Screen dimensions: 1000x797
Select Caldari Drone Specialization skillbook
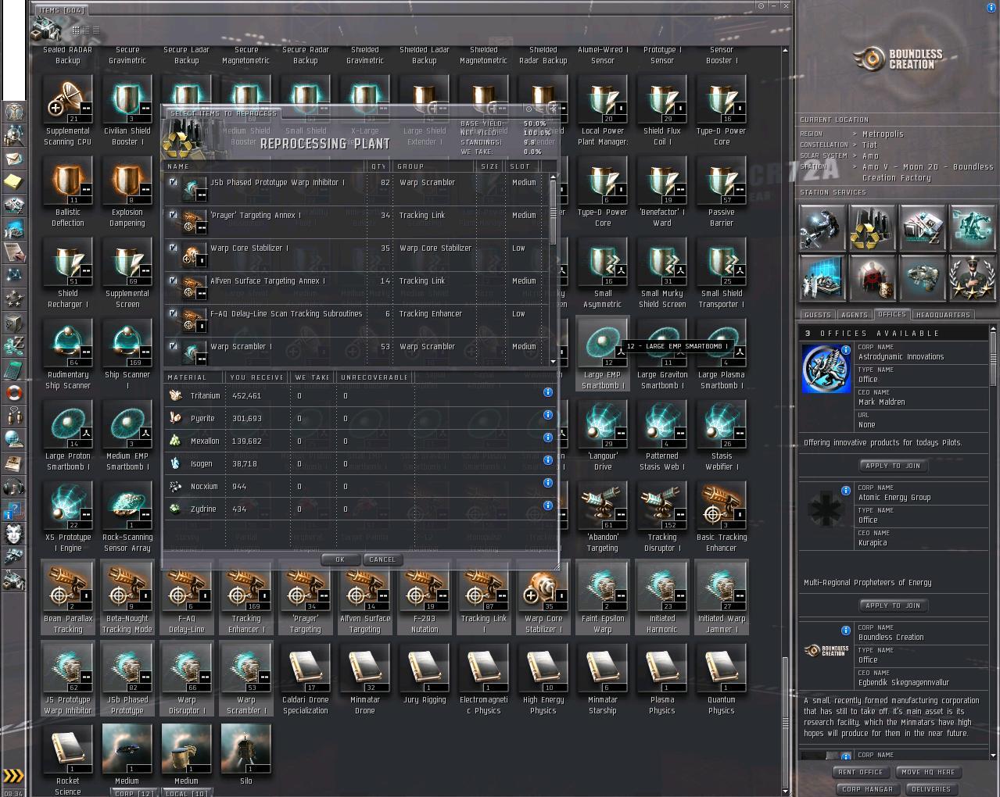[x=306, y=679]
